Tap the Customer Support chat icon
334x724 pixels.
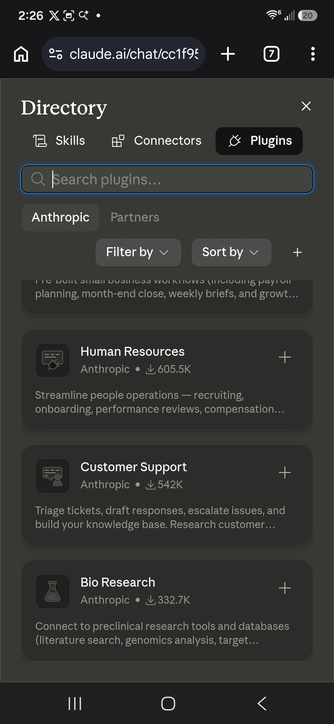pos(53,476)
